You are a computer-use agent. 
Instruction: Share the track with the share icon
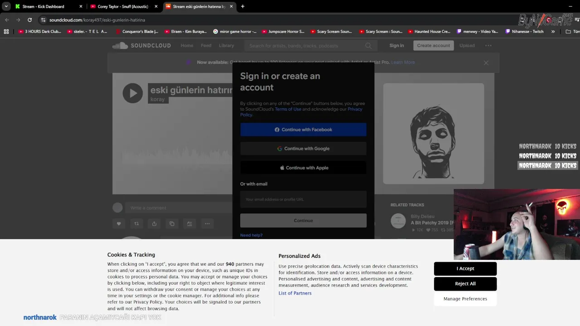154,224
